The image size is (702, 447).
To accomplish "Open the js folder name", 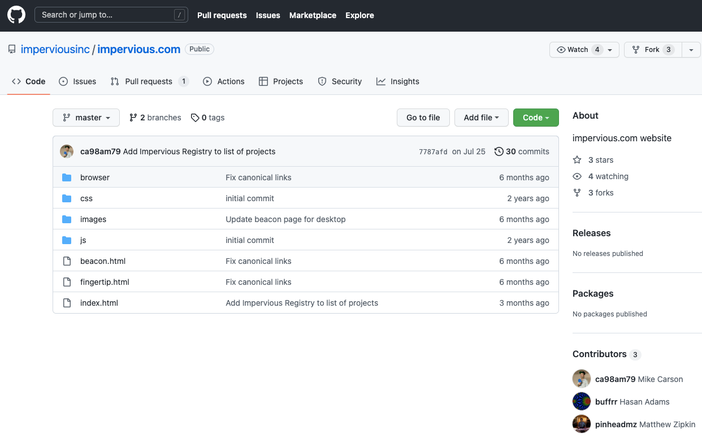I will pos(83,240).
